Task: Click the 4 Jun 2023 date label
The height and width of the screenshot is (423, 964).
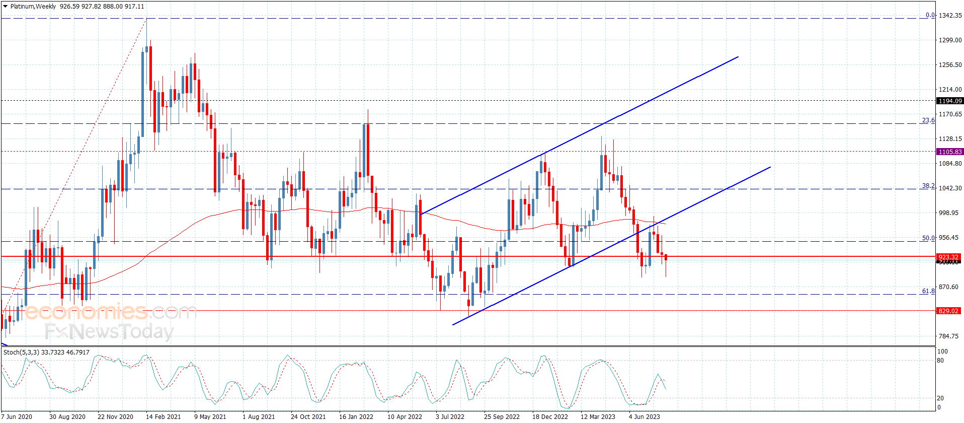Action: click(x=644, y=416)
